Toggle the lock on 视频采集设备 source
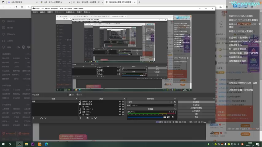 pos(123,104)
